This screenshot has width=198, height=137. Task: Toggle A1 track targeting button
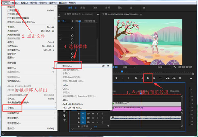(83, 114)
